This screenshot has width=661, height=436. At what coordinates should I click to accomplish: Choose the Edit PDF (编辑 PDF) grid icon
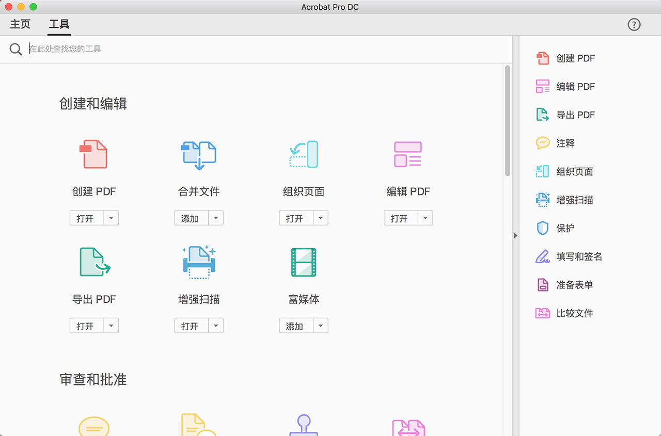point(408,154)
